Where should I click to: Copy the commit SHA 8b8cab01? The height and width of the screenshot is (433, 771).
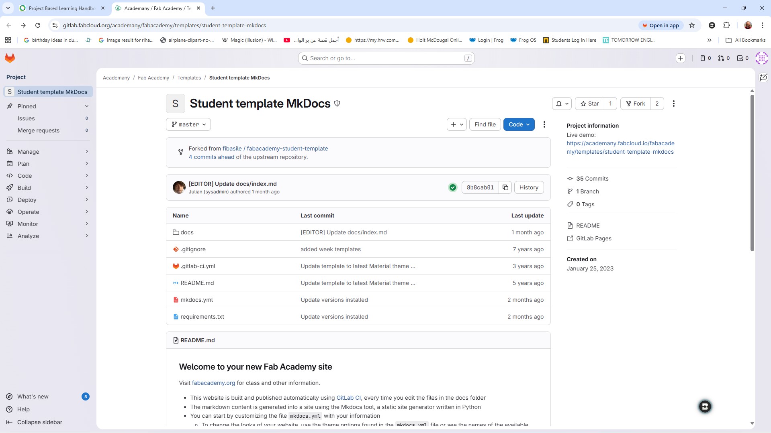(505, 187)
